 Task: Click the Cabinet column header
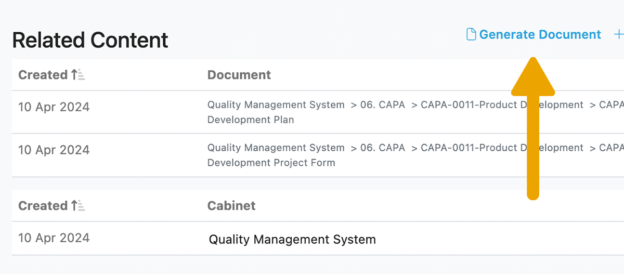[x=231, y=206]
